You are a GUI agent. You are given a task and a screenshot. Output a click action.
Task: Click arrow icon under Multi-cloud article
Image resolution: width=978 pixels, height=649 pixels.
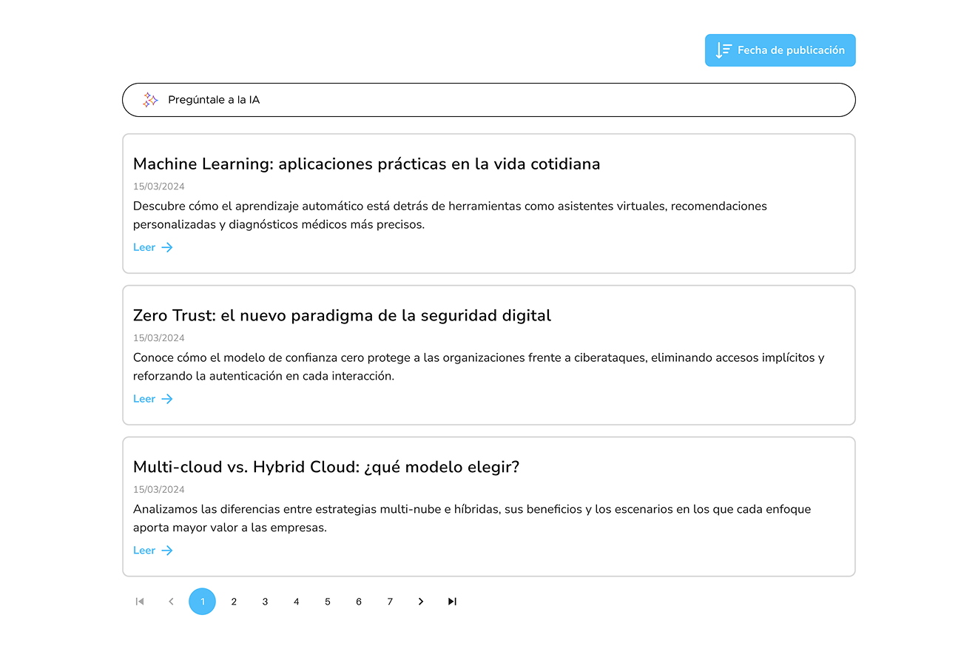click(x=167, y=551)
